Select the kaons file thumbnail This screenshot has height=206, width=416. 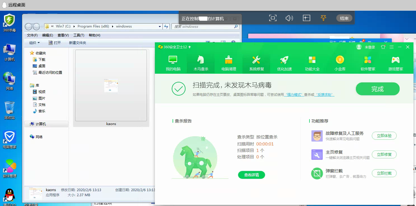coord(111,86)
